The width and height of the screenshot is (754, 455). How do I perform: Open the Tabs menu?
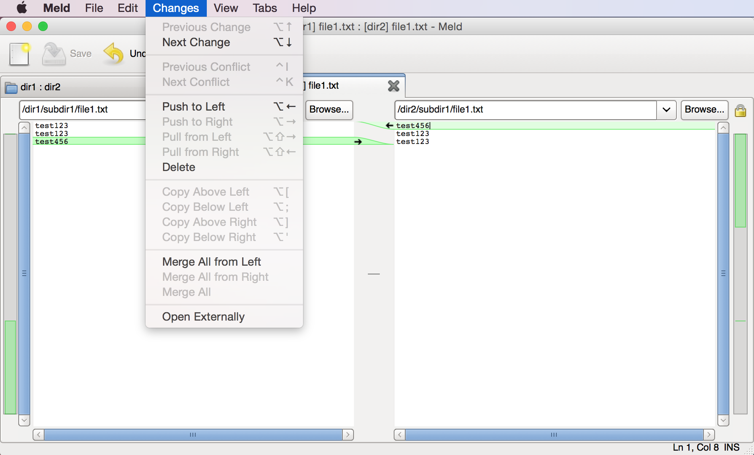[264, 8]
